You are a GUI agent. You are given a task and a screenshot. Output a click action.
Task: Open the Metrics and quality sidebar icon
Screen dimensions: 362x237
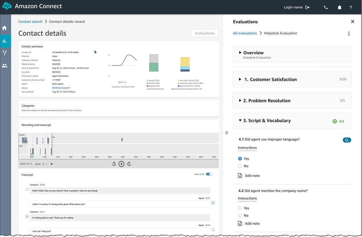pyautogui.click(x=4, y=41)
